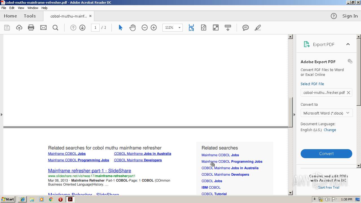Open sidebar COBOL Jobs link
This screenshot has height=203, width=361.
212,181
